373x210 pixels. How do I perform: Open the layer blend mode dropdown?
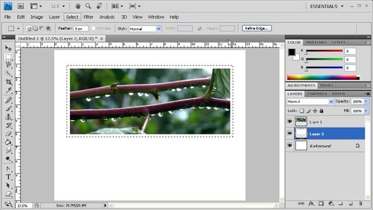(310, 101)
